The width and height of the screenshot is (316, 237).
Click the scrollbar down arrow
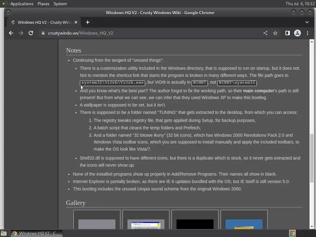(x=312, y=227)
